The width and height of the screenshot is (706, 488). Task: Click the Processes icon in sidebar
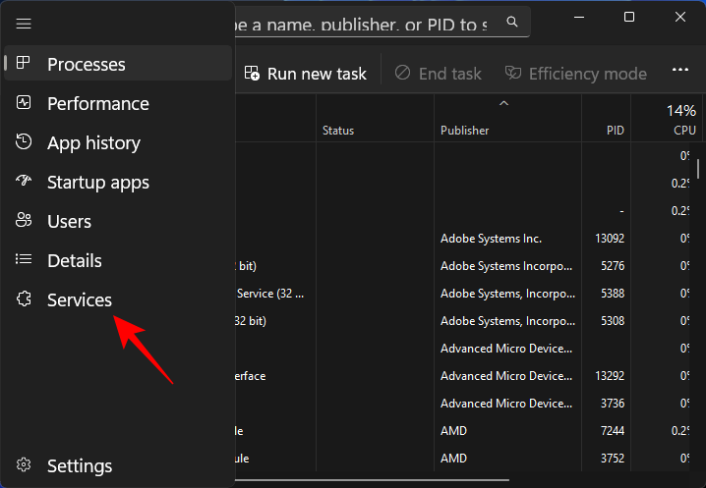click(25, 64)
